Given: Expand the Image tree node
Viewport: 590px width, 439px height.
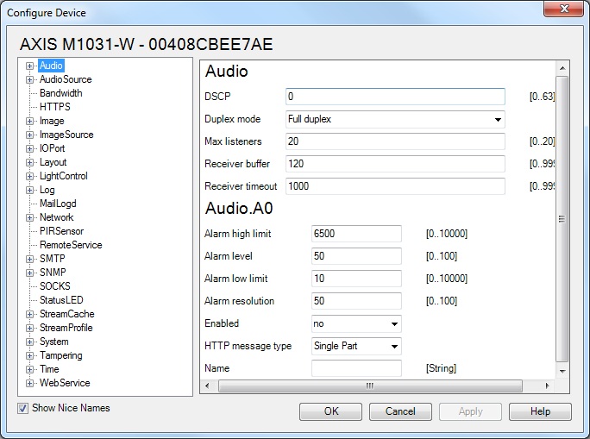Looking at the screenshot, I should tap(29, 121).
